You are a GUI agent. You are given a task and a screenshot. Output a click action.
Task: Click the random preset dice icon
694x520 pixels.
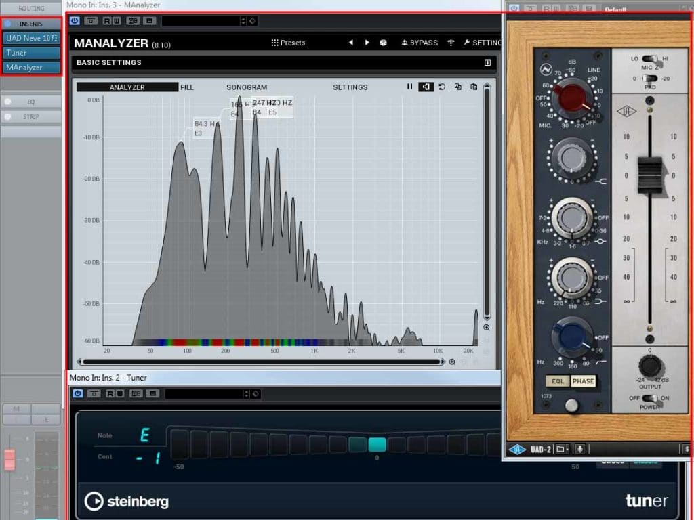point(384,43)
